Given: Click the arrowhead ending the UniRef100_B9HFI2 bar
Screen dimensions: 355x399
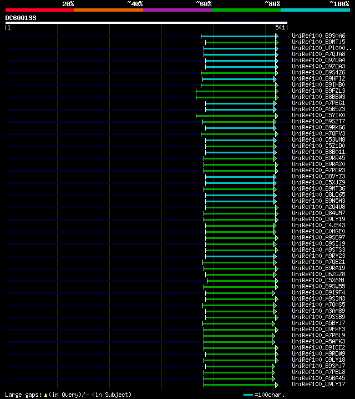Looking at the screenshot, I should (275, 79).
